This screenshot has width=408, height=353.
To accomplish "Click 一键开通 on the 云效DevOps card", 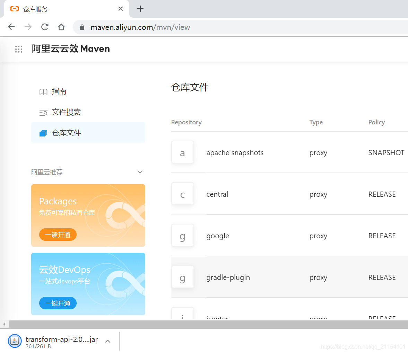I will (58, 303).
